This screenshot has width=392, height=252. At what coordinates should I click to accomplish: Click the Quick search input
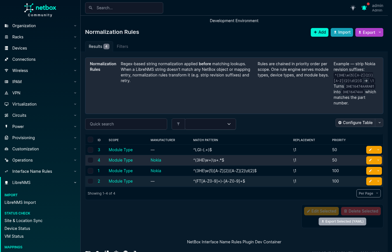coord(126,124)
